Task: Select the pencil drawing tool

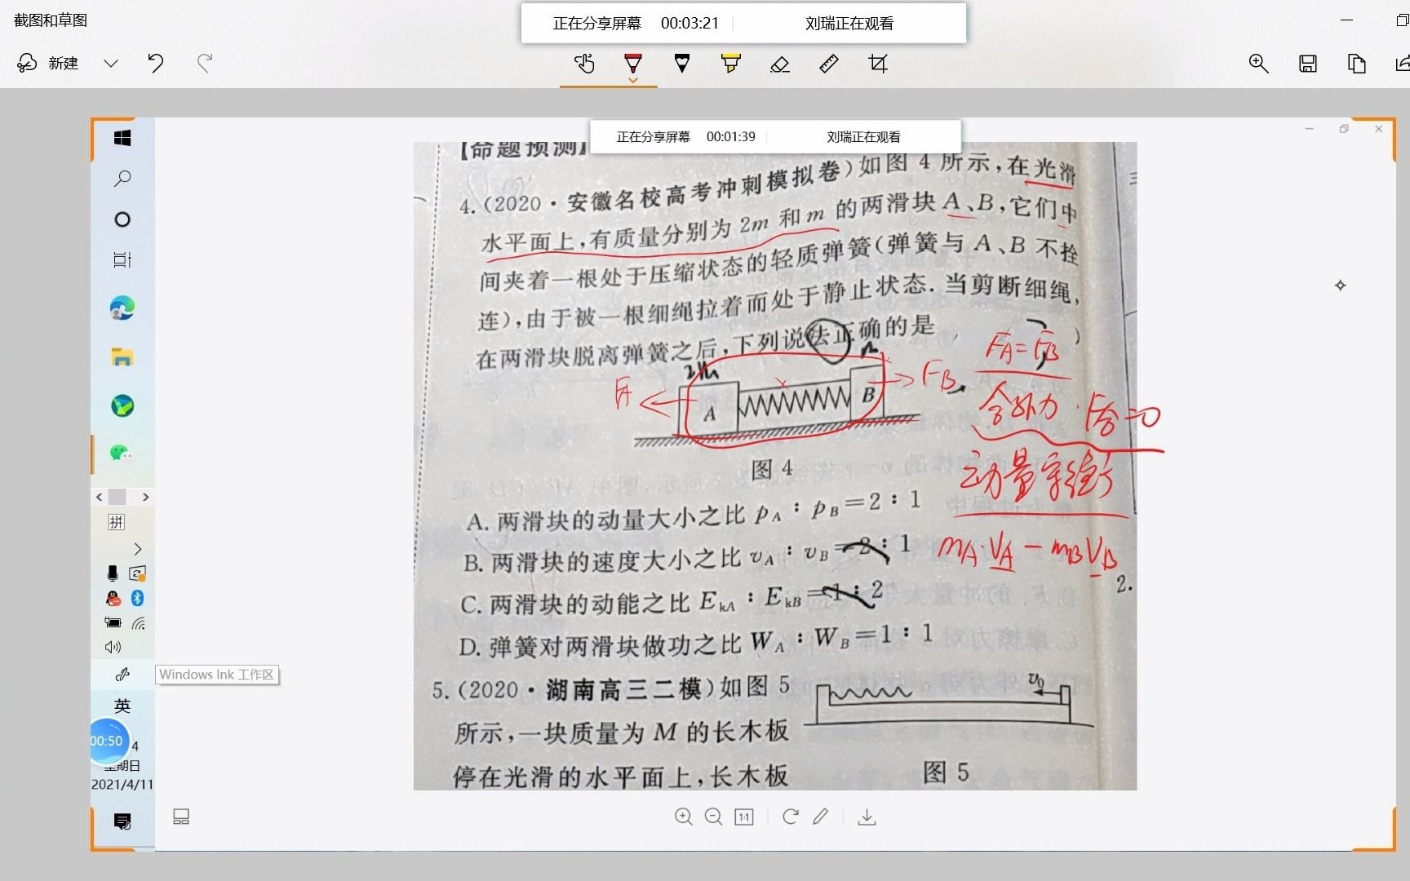Action: [x=682, y=64]
